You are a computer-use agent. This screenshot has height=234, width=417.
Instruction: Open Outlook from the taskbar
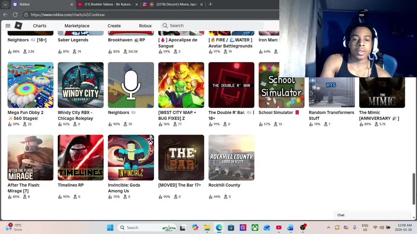pyautogui.click(x=267, y=228)
